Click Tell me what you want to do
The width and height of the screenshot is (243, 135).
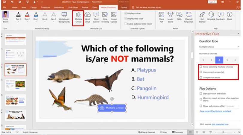click(148, 7)
